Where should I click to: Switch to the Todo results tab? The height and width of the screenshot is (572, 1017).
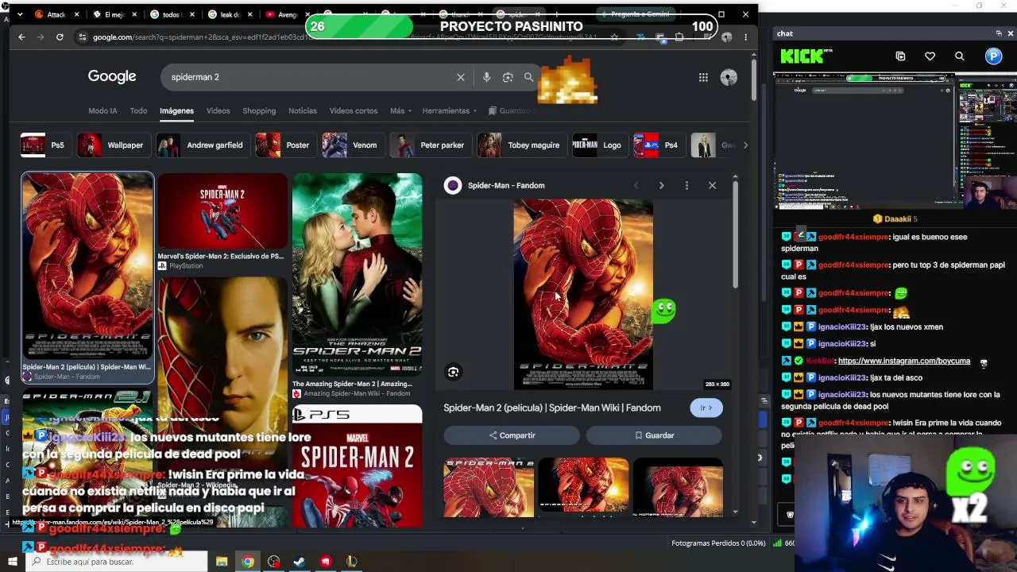[138, 110]
